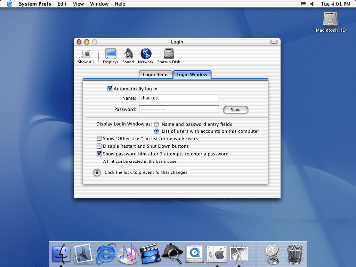The height and width of the screenshot is (267, 356).
Task: Open Sound preferences in toolbar
Action: (x=128, y=55)
